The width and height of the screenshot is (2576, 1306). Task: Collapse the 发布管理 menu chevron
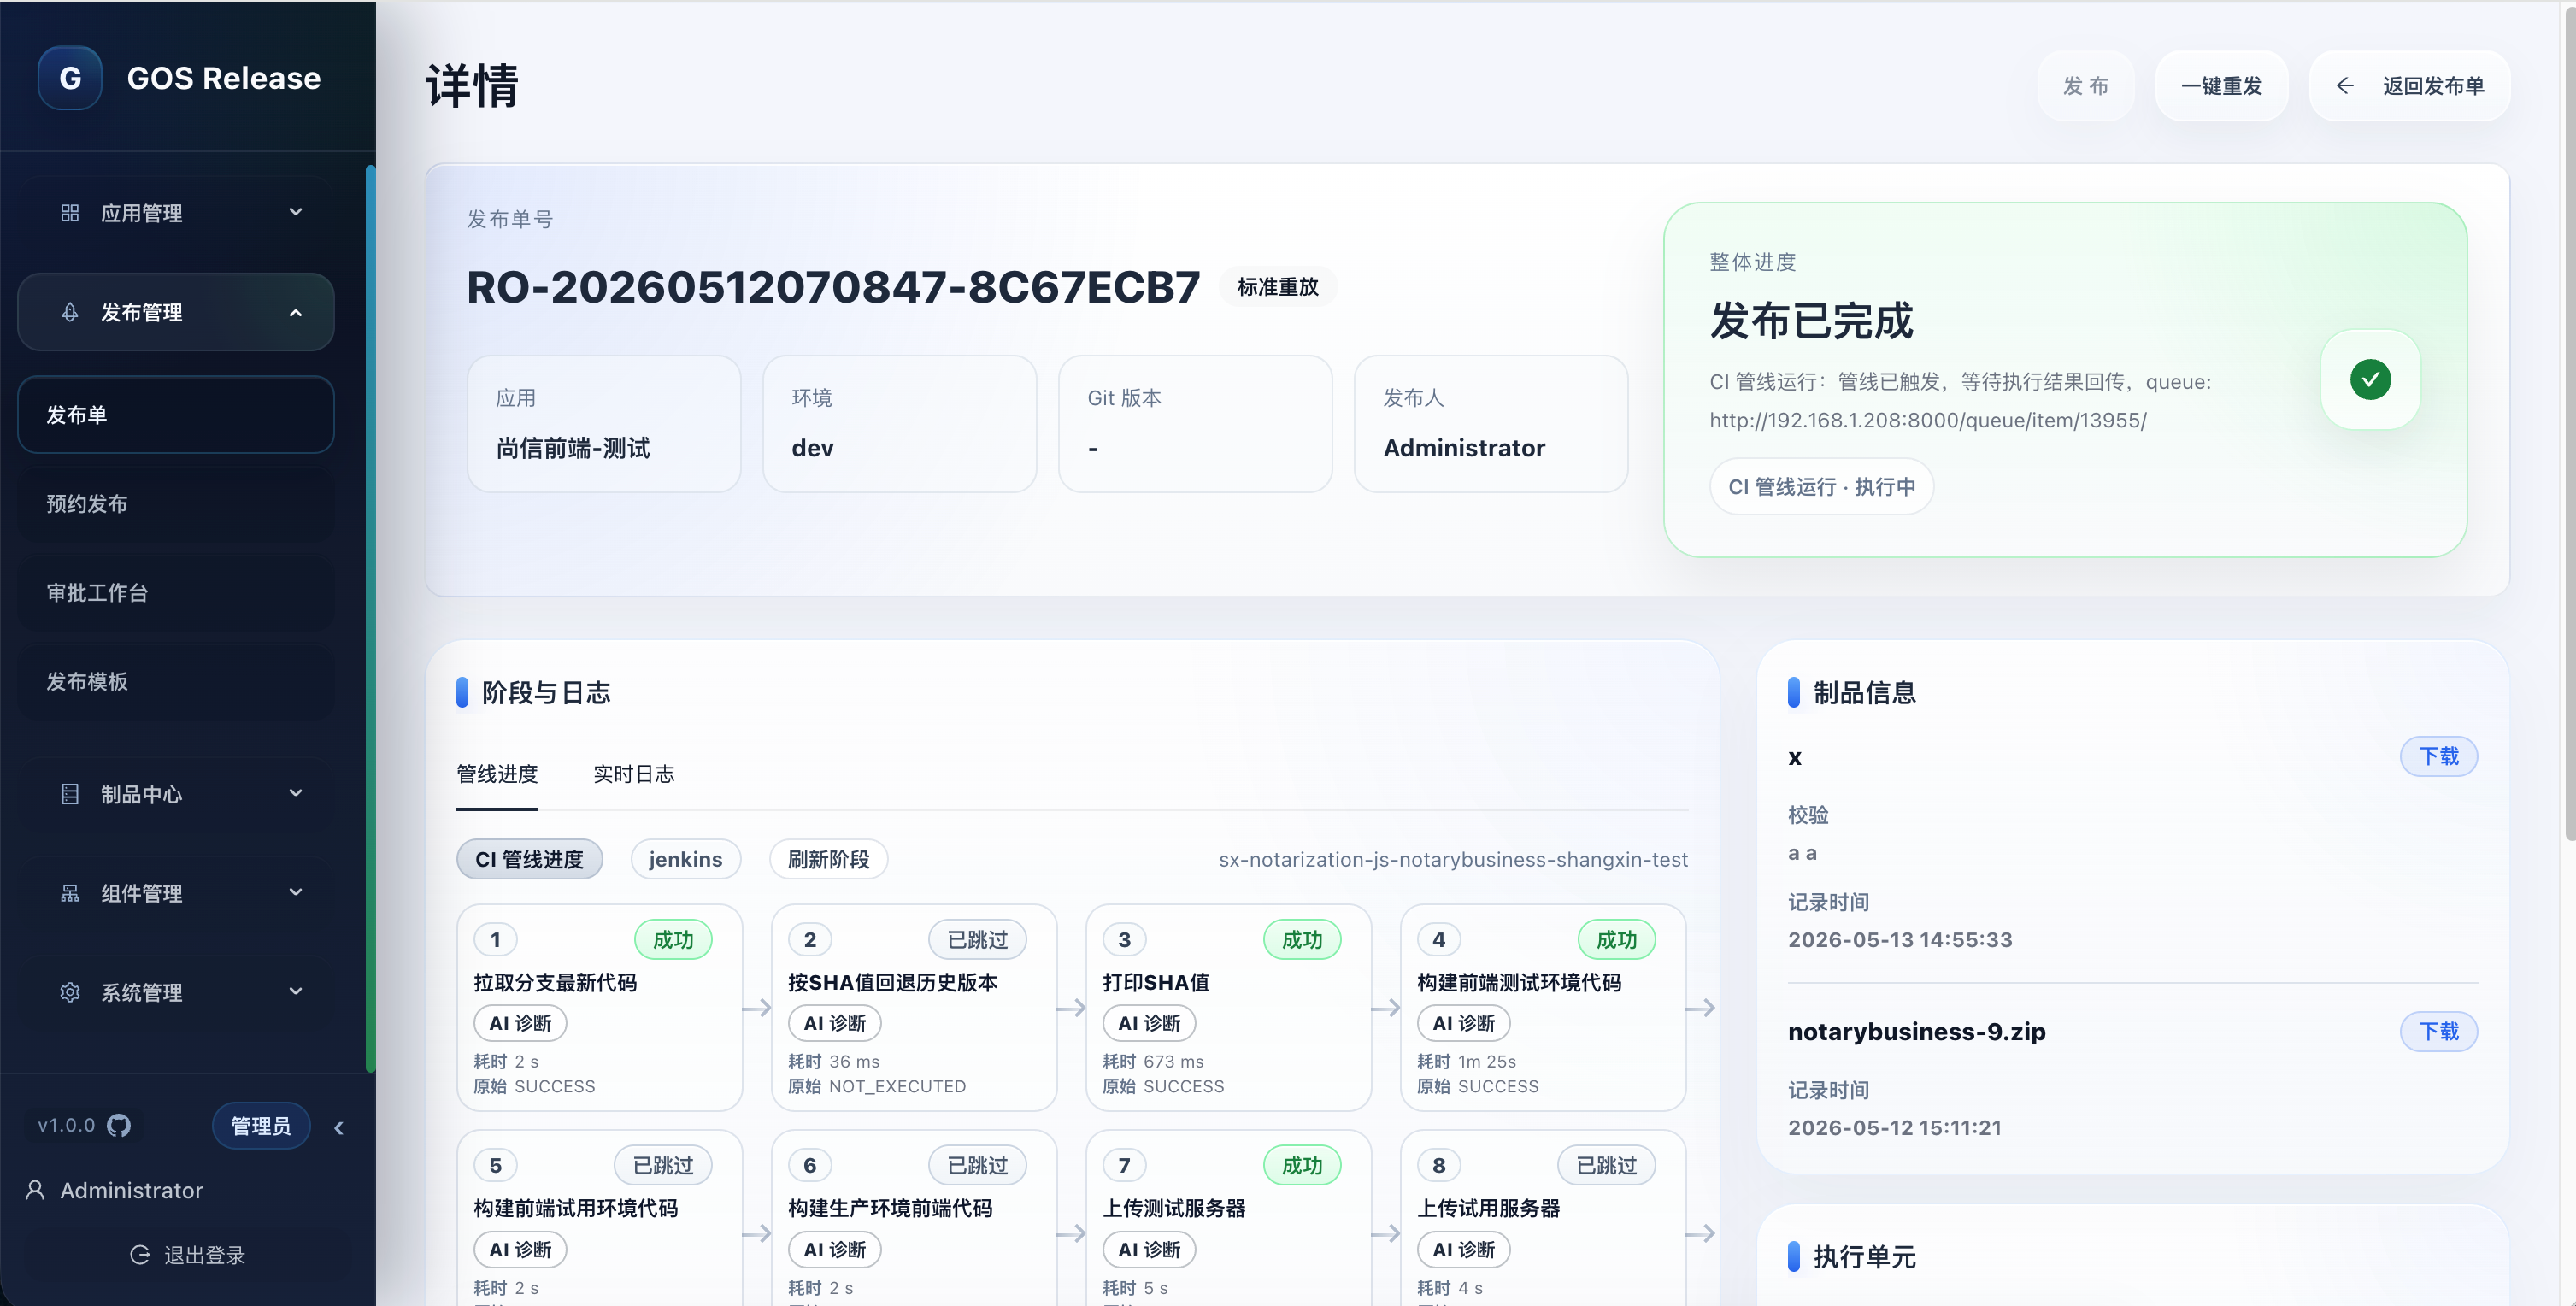tap(296, 313)
